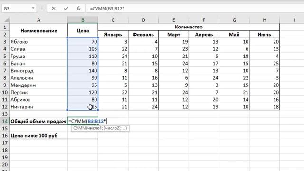The width and height of the screenshot is (304, 171).
Task: Click Яблоко price cell showing 70
Action: (83, 42)
